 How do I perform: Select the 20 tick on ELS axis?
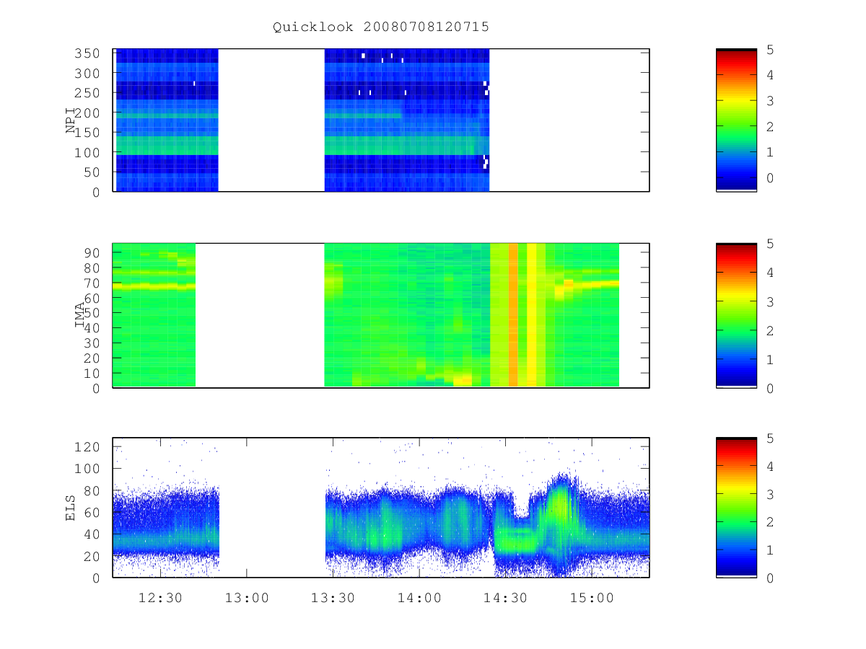tap(92, 557)
